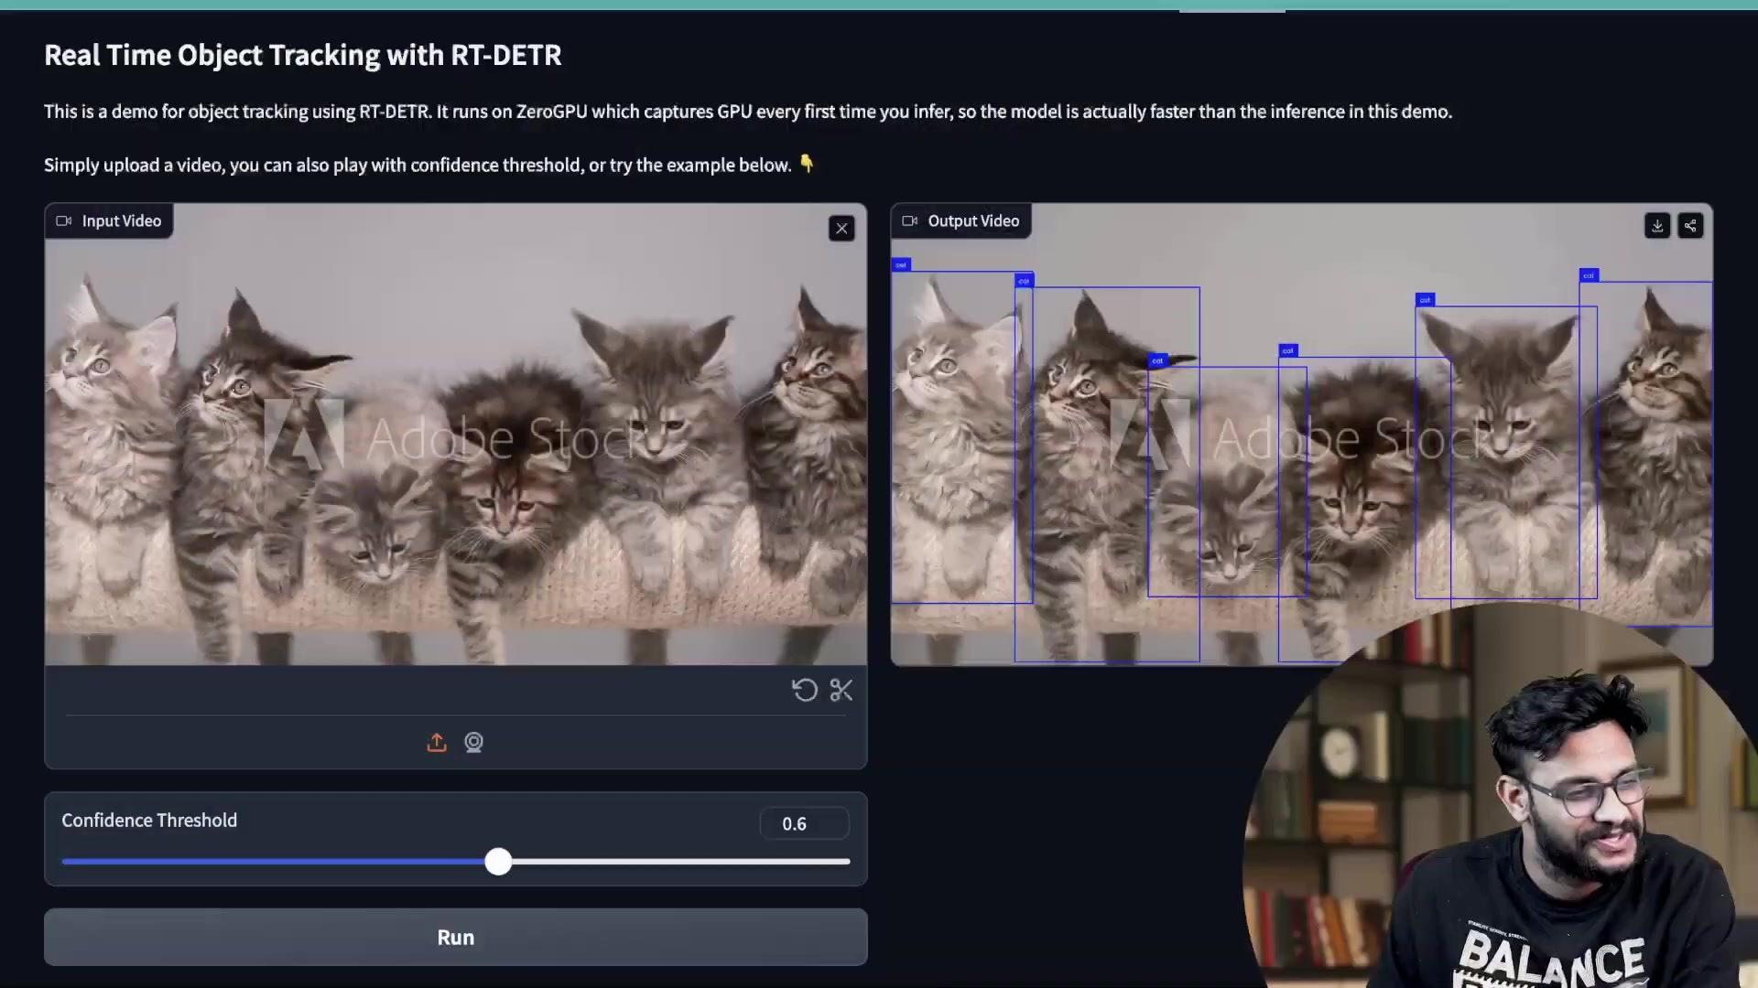The height and width of the screenshot is (988, 1758).
Task: Switch to webcam capture icon
Action: pos(473,742)
